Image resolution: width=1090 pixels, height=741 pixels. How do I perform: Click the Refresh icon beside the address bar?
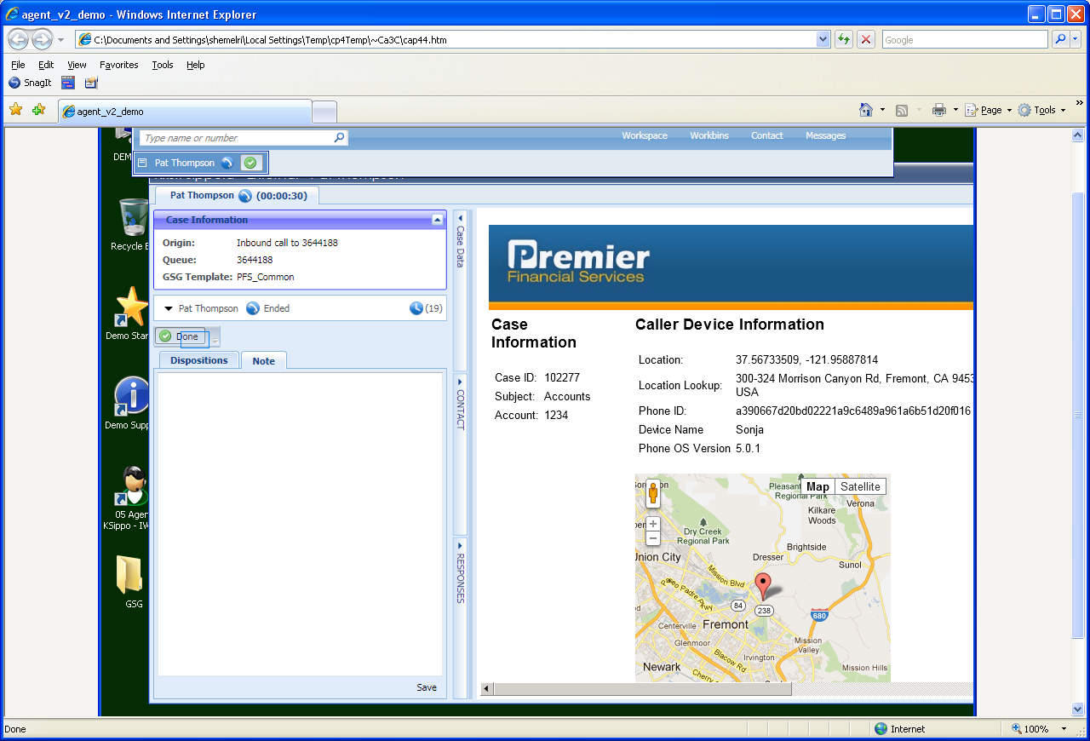[x=843, y=40]
